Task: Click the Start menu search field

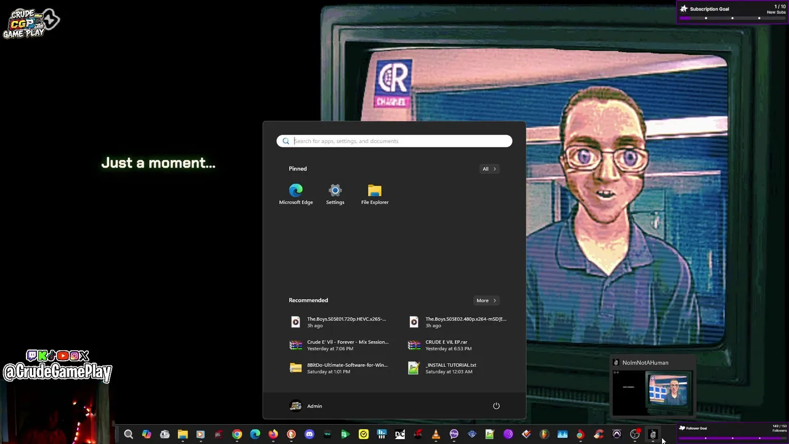Action: (394, 141)
